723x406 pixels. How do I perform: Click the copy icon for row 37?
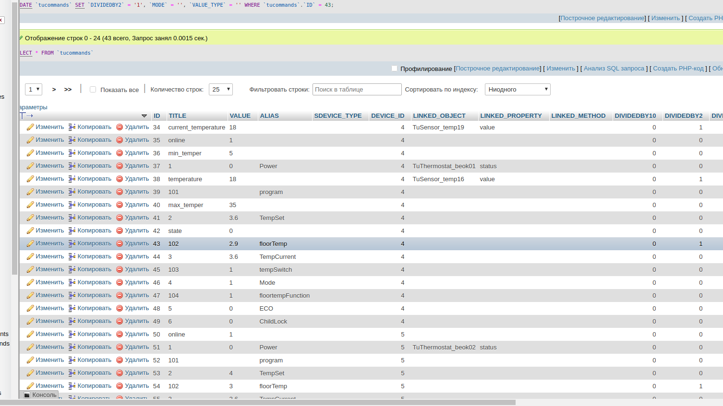coord(72,166)
